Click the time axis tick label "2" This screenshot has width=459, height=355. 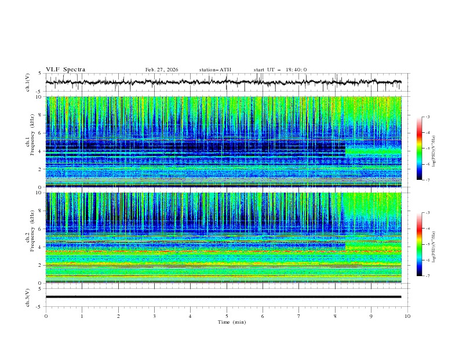pyautogui.click(x=119, y=316)
